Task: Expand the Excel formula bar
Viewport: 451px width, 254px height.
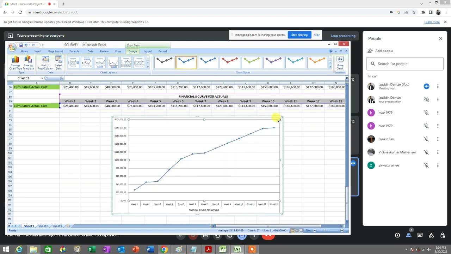Action: point(347,78)
